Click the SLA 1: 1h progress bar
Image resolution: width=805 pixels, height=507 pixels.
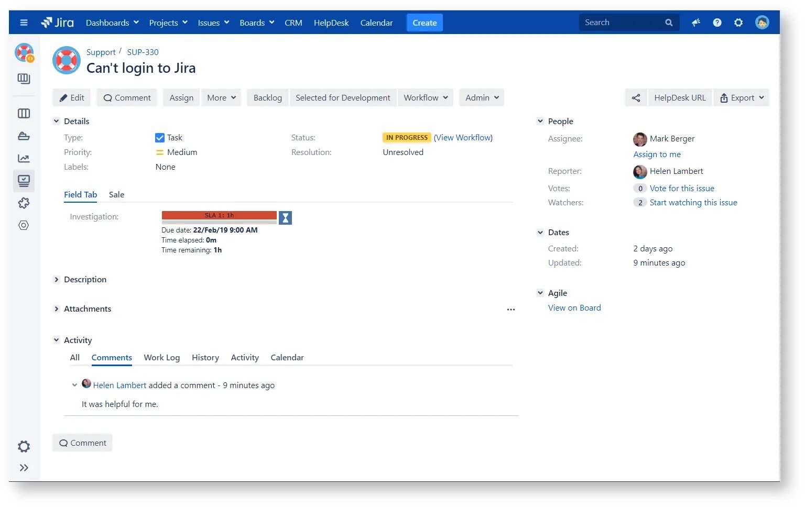pyautogui.click(x=219, y=216)
